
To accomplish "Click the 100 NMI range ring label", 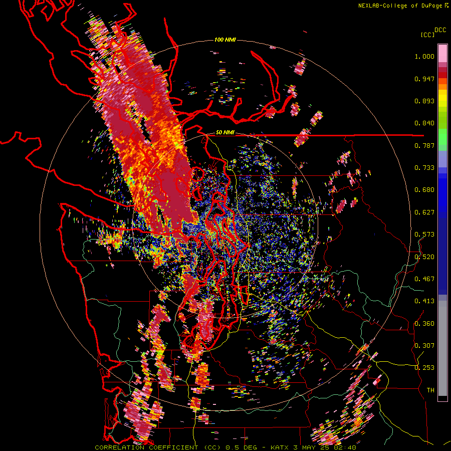I will (x=225, y=40).
